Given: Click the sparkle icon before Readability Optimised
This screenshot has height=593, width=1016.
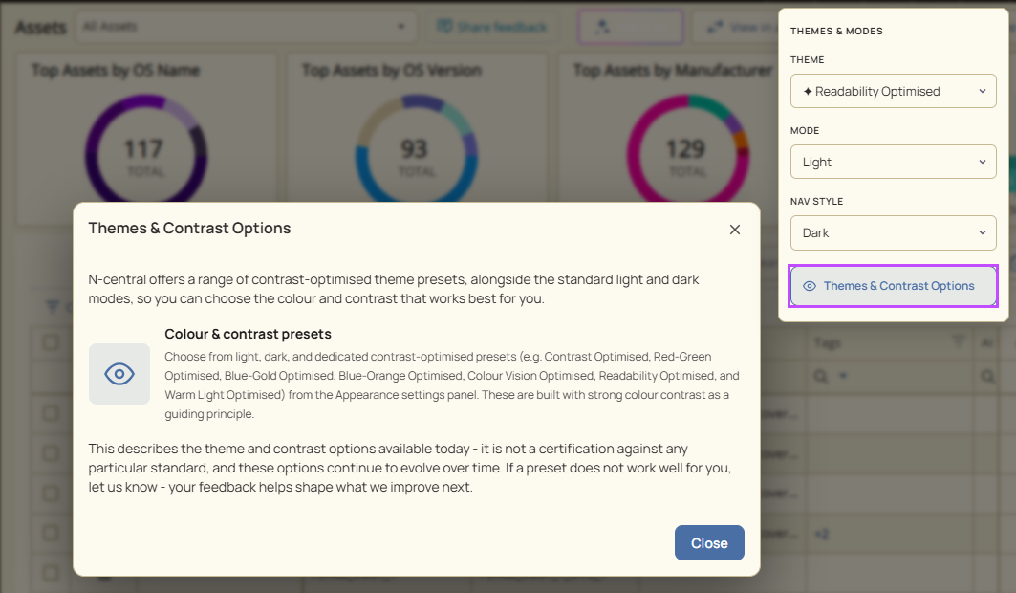Looking at the screenshot, I should [808, 92].
